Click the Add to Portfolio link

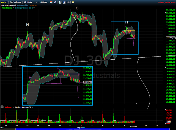[x=23, y=5]
